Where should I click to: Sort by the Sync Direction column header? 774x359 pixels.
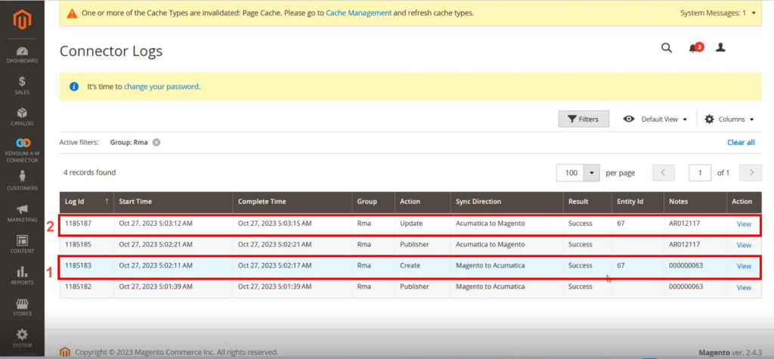(507, 202)
